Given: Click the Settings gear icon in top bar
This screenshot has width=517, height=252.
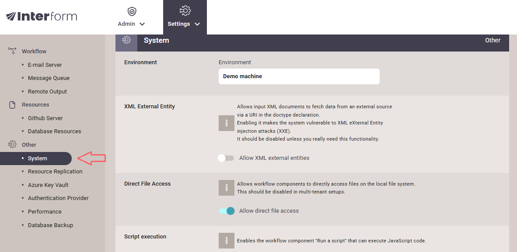Looking at the screenshot, I should click(x=185, y=10).
